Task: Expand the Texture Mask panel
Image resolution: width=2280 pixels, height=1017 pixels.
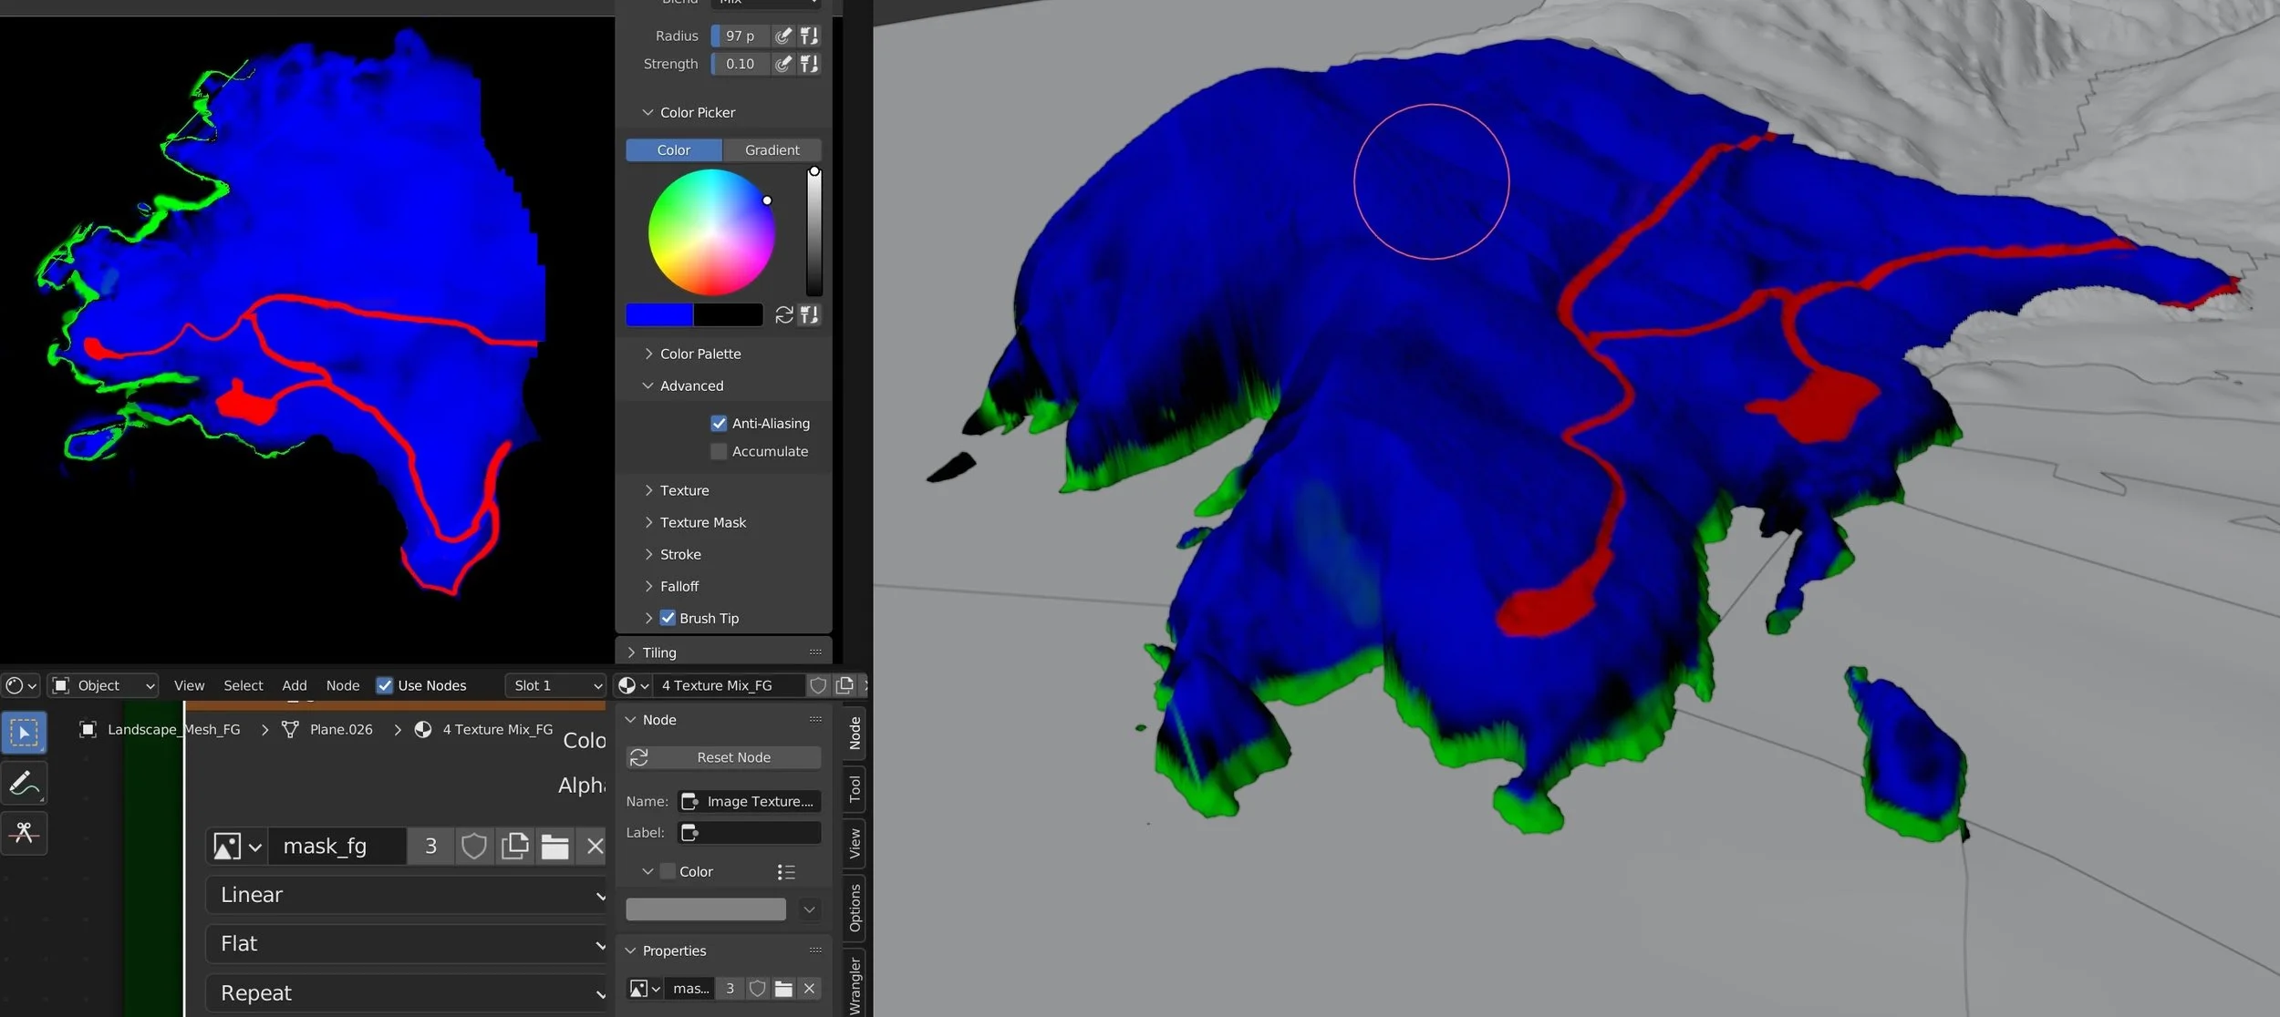Action: pos(702,522)
